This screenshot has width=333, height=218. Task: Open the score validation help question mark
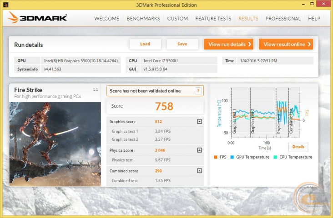[198, 91]
